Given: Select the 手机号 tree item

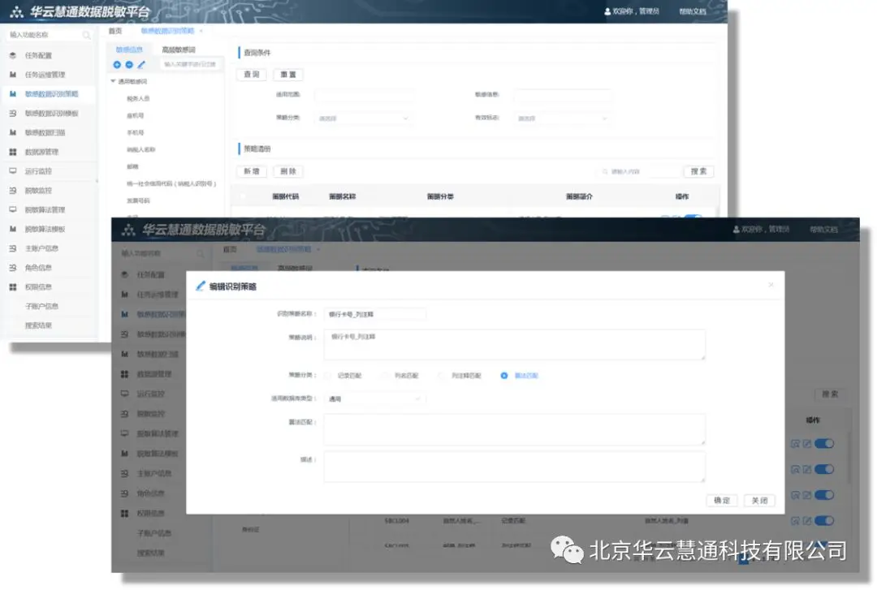Looking at the screenshot, I should click(136, 133).
